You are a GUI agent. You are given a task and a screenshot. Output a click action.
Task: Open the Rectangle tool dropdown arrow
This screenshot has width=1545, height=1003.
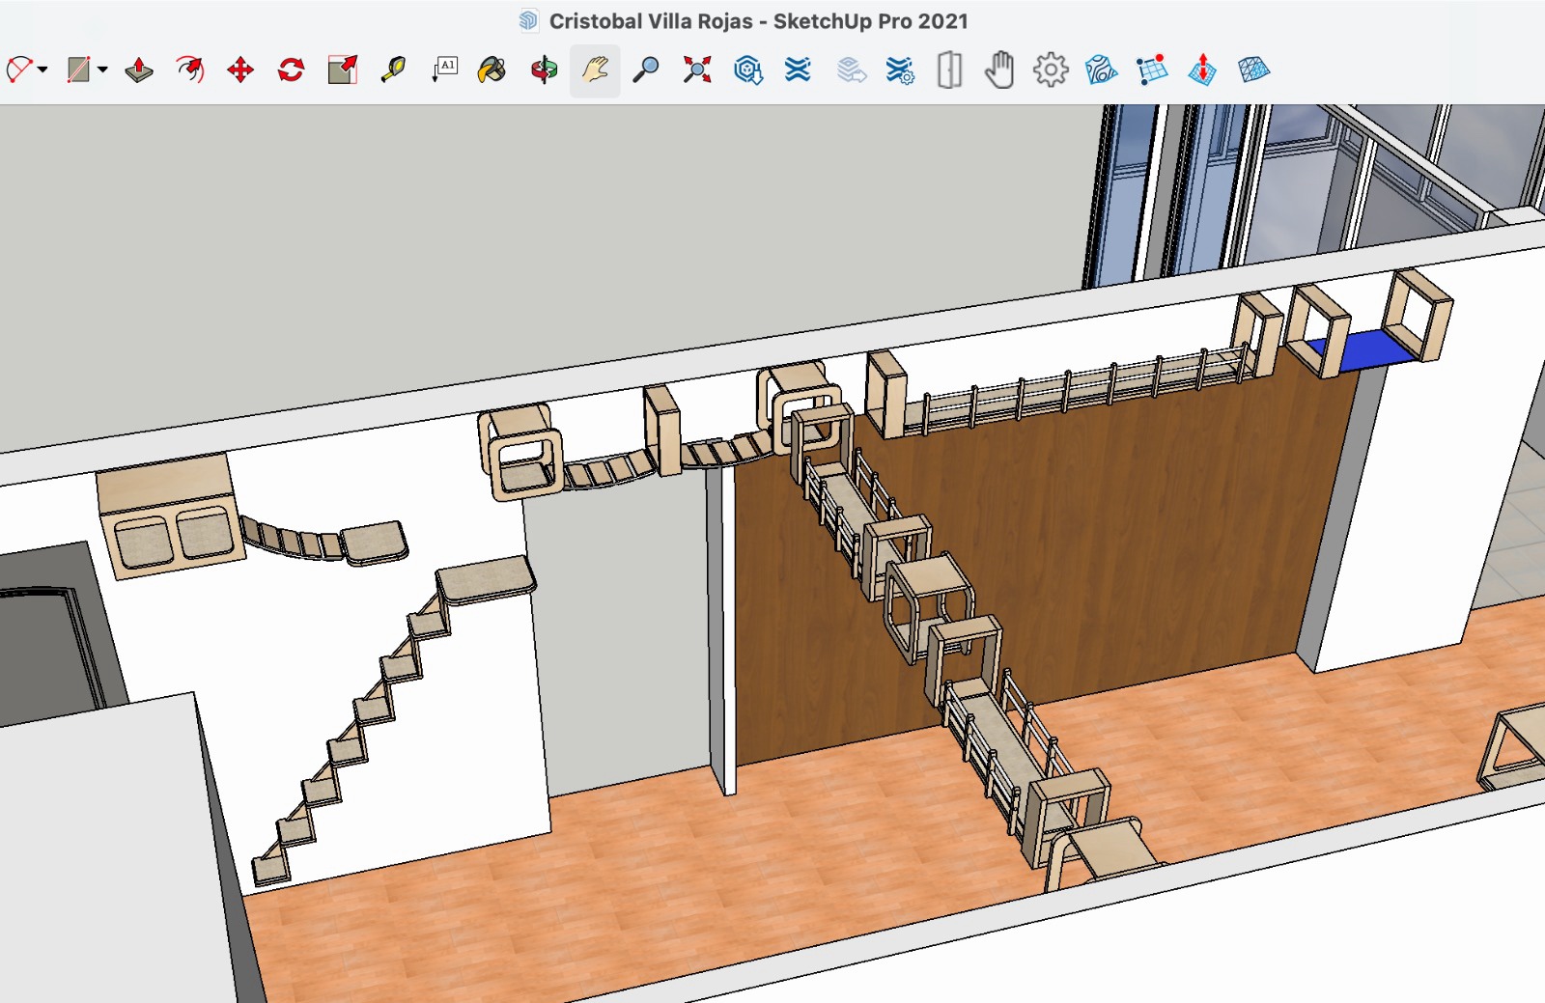(102, 70)
